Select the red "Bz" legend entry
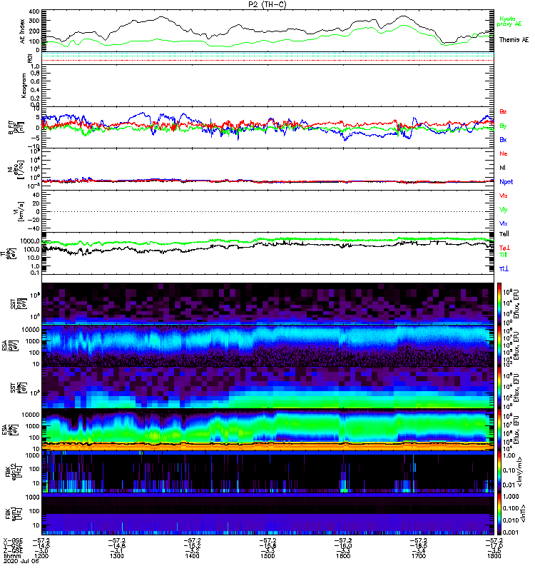This screenshot has width=535, height=571. [503, 111]
